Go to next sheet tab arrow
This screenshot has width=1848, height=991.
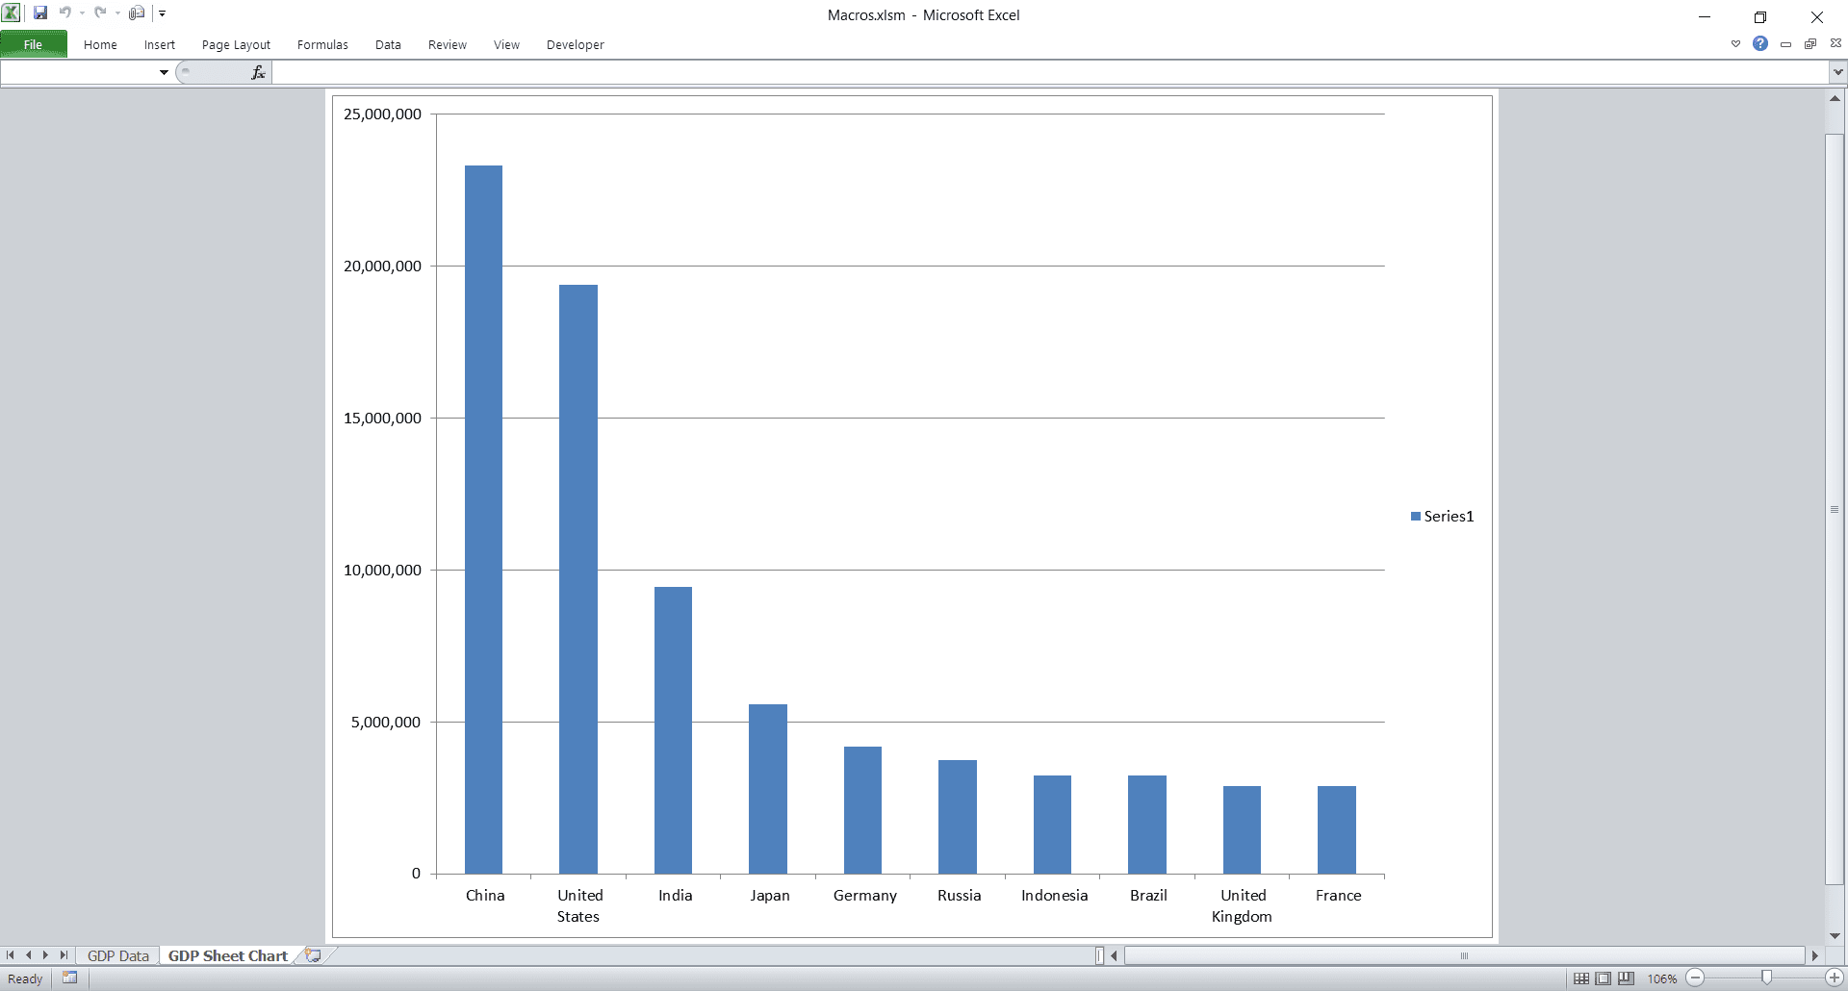pos(45,955)
